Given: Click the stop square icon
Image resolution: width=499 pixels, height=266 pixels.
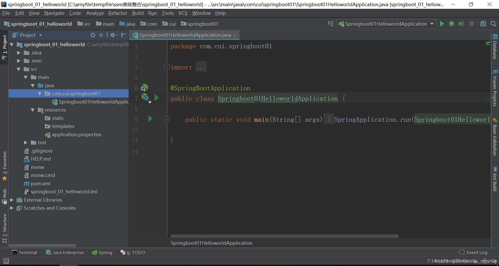Looking at the screenshot, I should [471, 24].
